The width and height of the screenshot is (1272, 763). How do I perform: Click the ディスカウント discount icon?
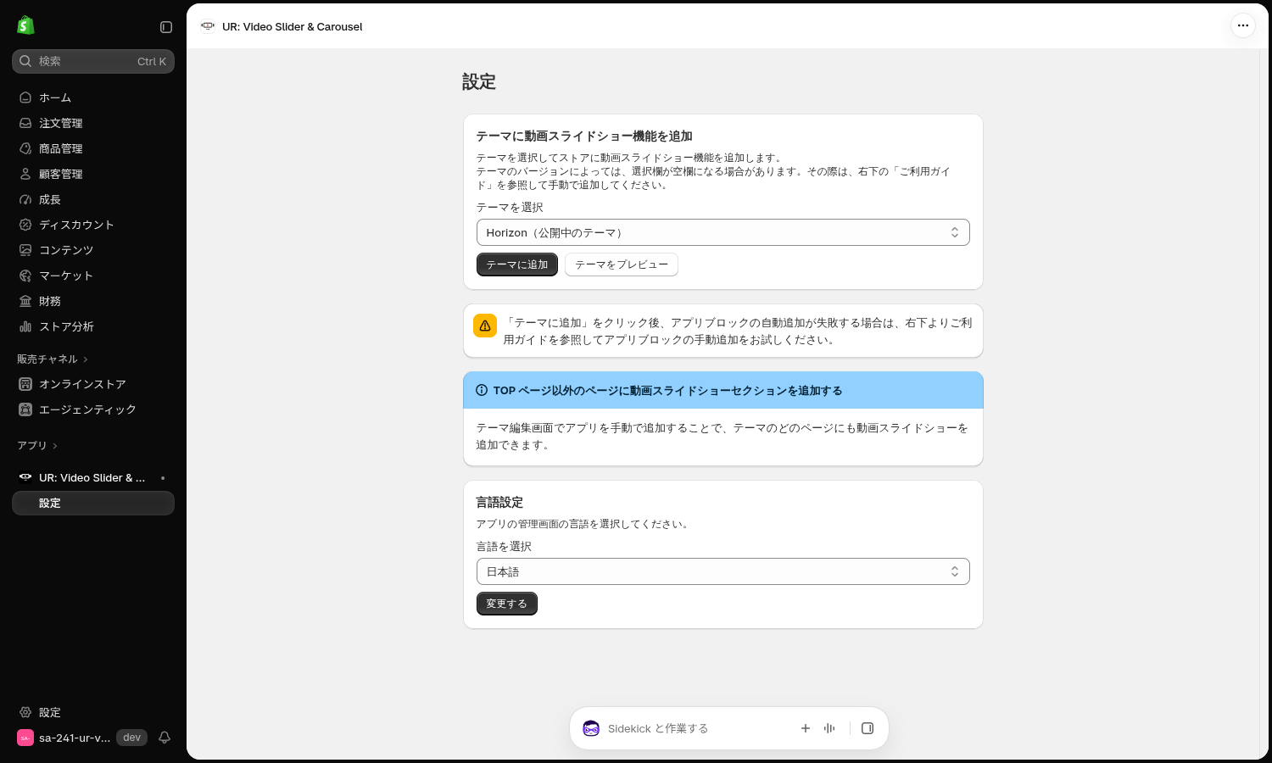25,225
